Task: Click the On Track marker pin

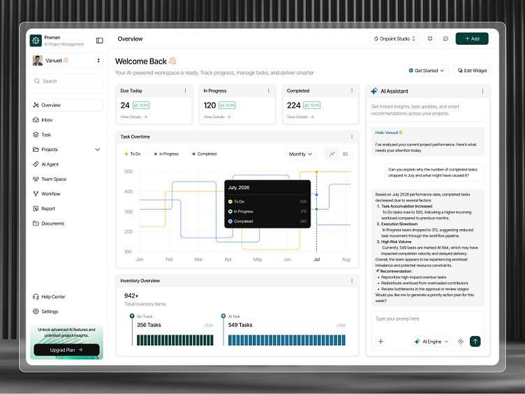Action: (x=132, y=316)
